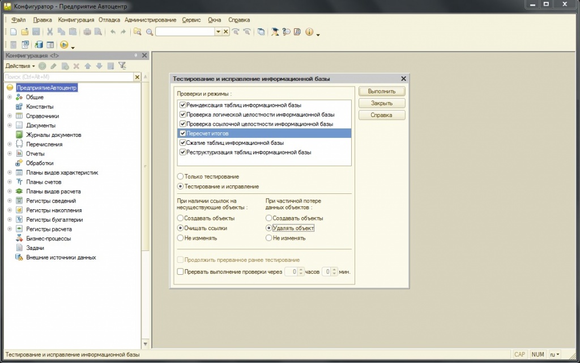Screen dimensions: 580x363
Task: Click the Print preview icon
Action: coord(98,32)
